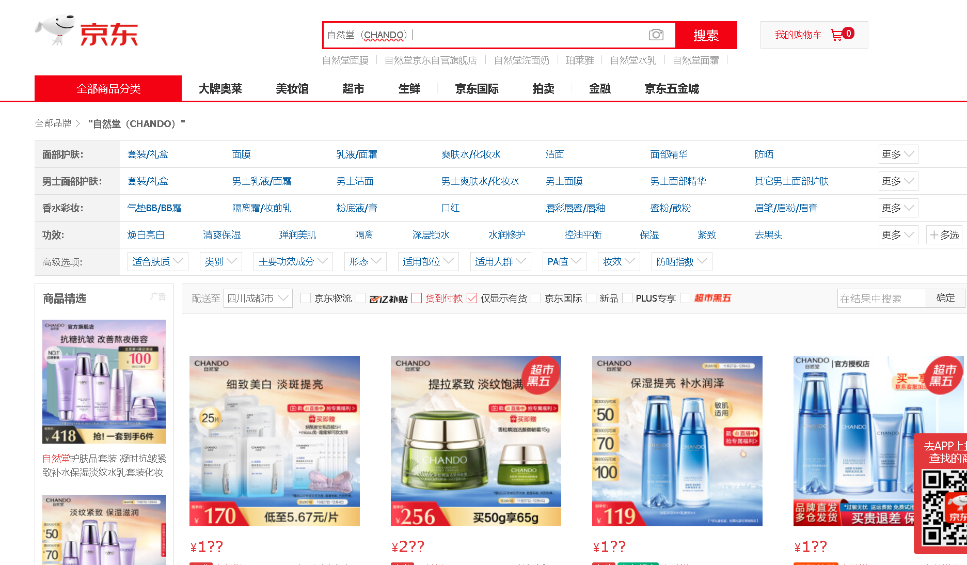This screenshot has height=565, width=967.
Task: Open 超市 nav item
Action: tap(353, 89)
